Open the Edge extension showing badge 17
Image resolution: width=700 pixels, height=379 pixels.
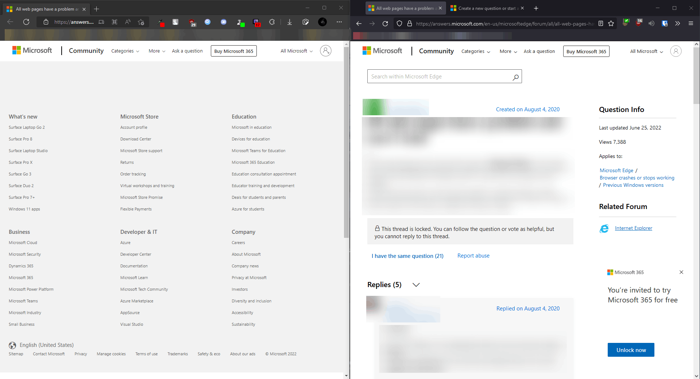point(256,23)
